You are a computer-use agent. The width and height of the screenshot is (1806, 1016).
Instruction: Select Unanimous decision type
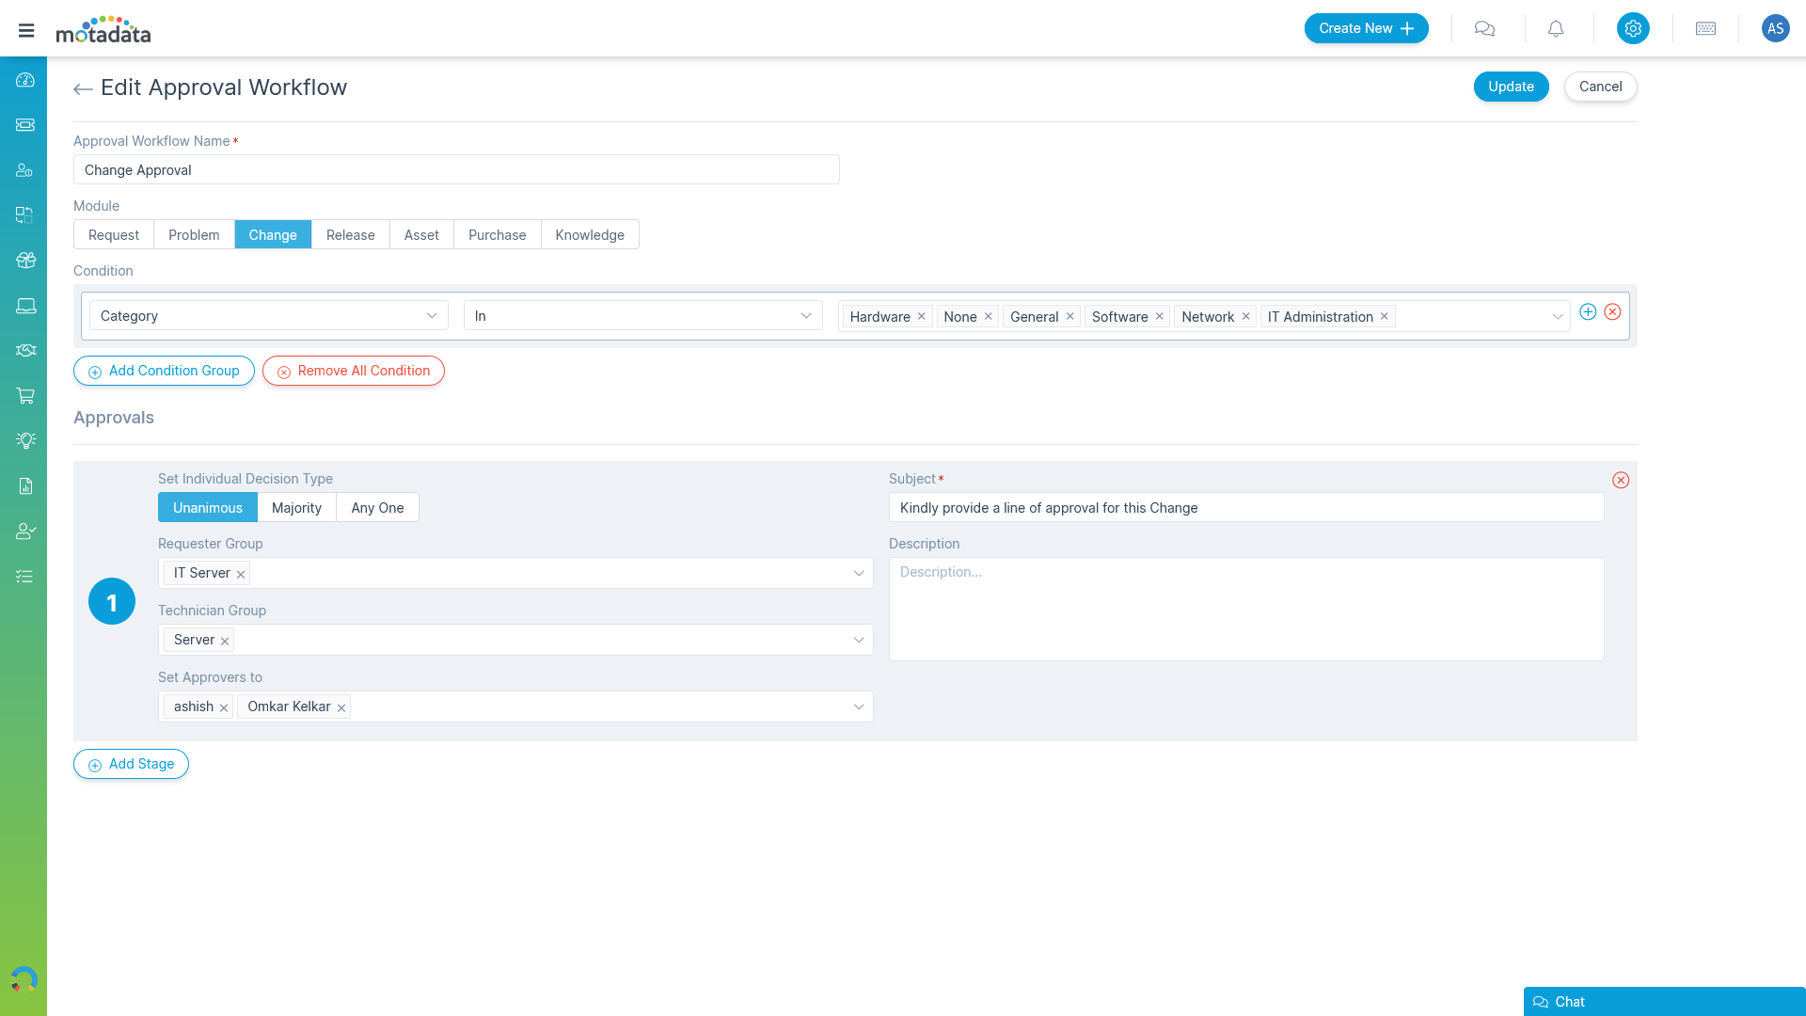[208, 507]
